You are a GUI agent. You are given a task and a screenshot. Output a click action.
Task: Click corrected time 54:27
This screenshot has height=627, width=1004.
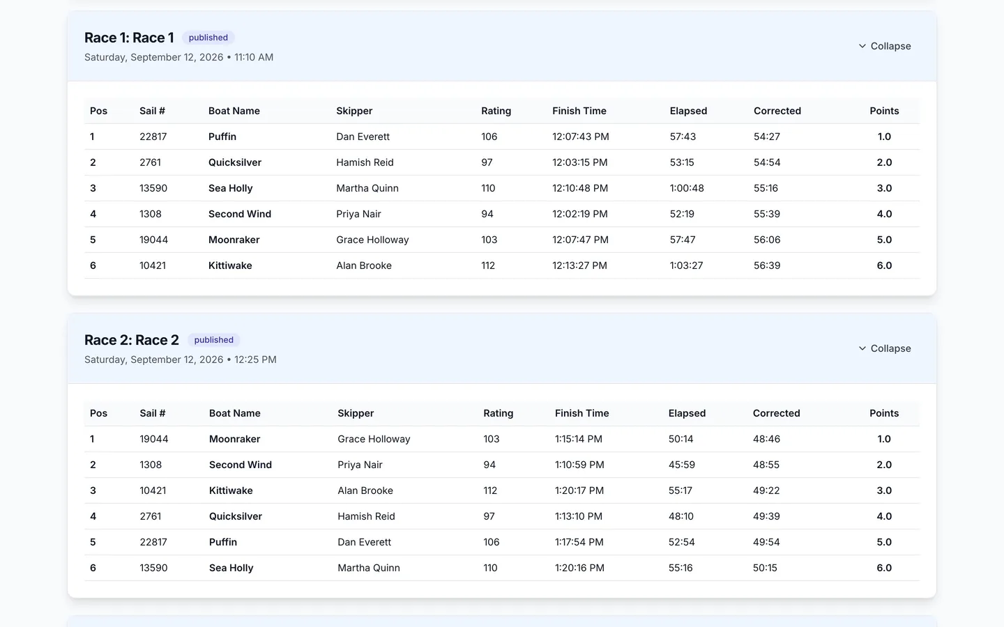[x=767, y=137]
